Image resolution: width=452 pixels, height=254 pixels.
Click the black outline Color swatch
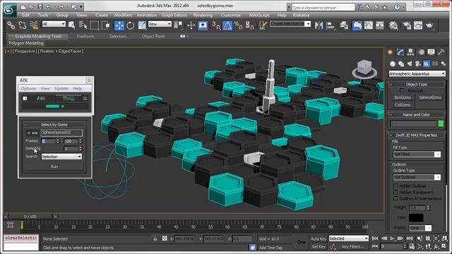tap(416, 217)
